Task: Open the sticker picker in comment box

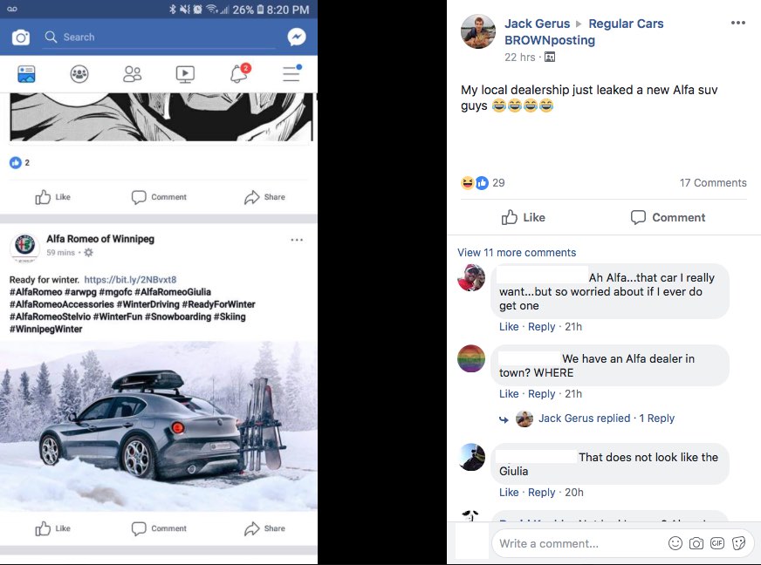Action: tap(739, 543)
